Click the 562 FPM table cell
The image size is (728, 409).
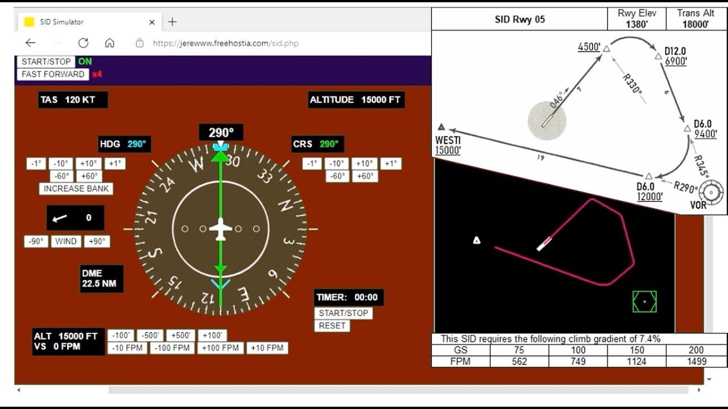[519, 361]
